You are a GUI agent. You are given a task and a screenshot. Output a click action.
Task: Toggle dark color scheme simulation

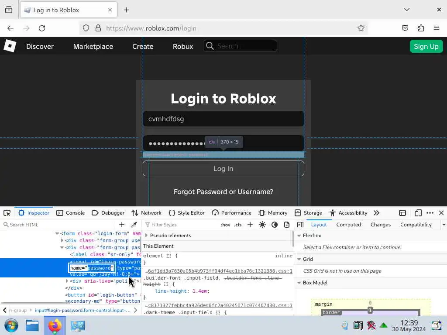pyautogui.click(x=275, y=225)
